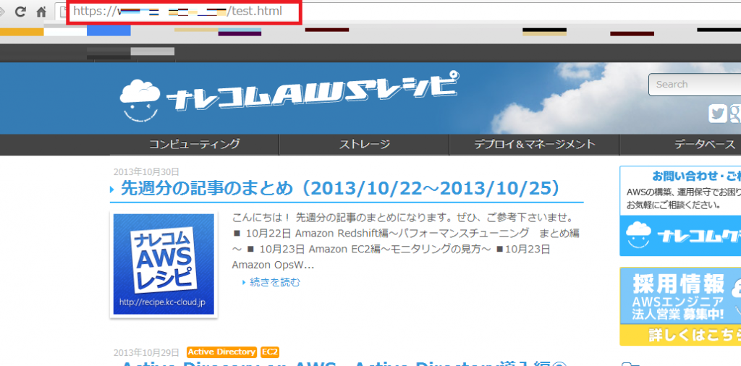Select the EC2 tag
Screen dimensions: 741x366
[x=270, y=352]
